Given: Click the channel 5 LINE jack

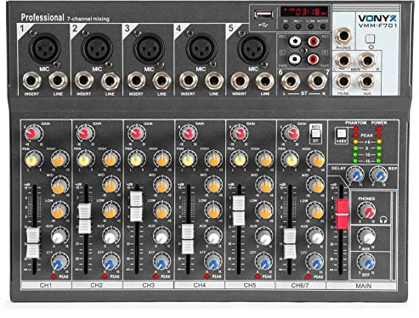Looking at the screenshot, I should pyautogui.click(x=265, y=81).
